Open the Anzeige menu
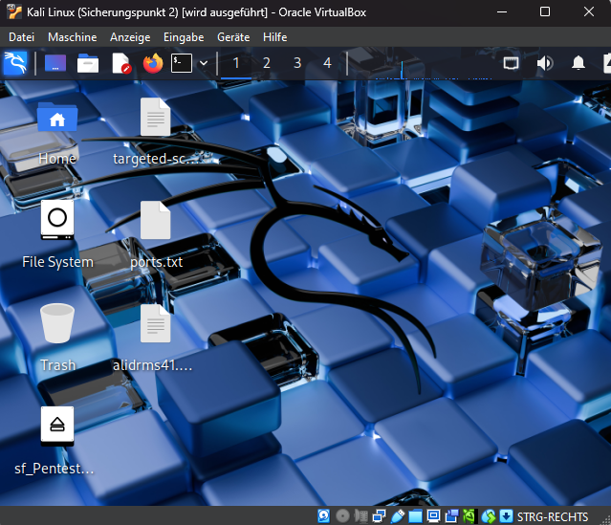This screenshot has height=525, width=611. (130, 37)
